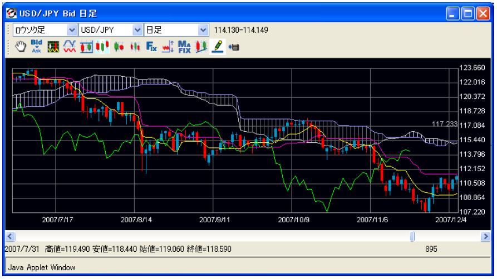
Task: Minimize the USD/JPY chart window
Action: tap(452, 14)
